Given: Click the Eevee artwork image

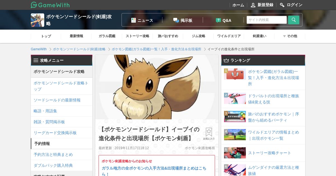Looking at the screenshot, I should pyautogui.click(x=157, y=87).
